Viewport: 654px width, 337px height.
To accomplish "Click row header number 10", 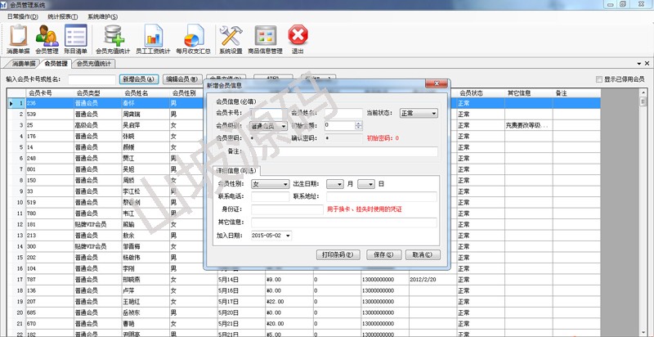I will coord(16,202).
